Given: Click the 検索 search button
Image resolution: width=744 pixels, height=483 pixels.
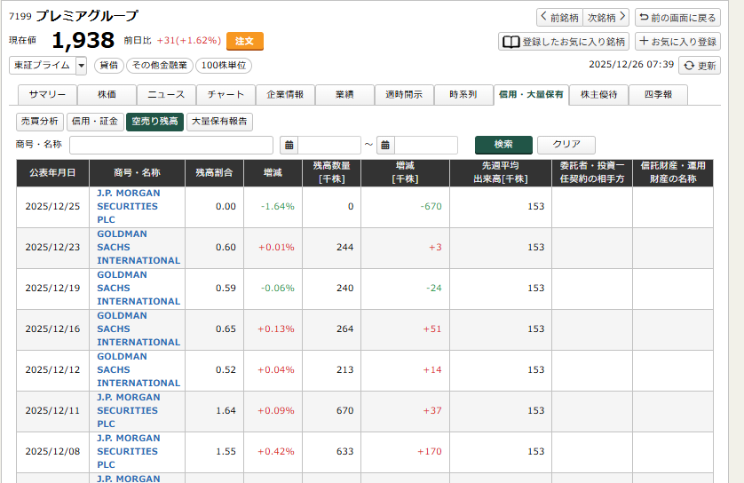Looking at the screenshot, I should (503, 145).
